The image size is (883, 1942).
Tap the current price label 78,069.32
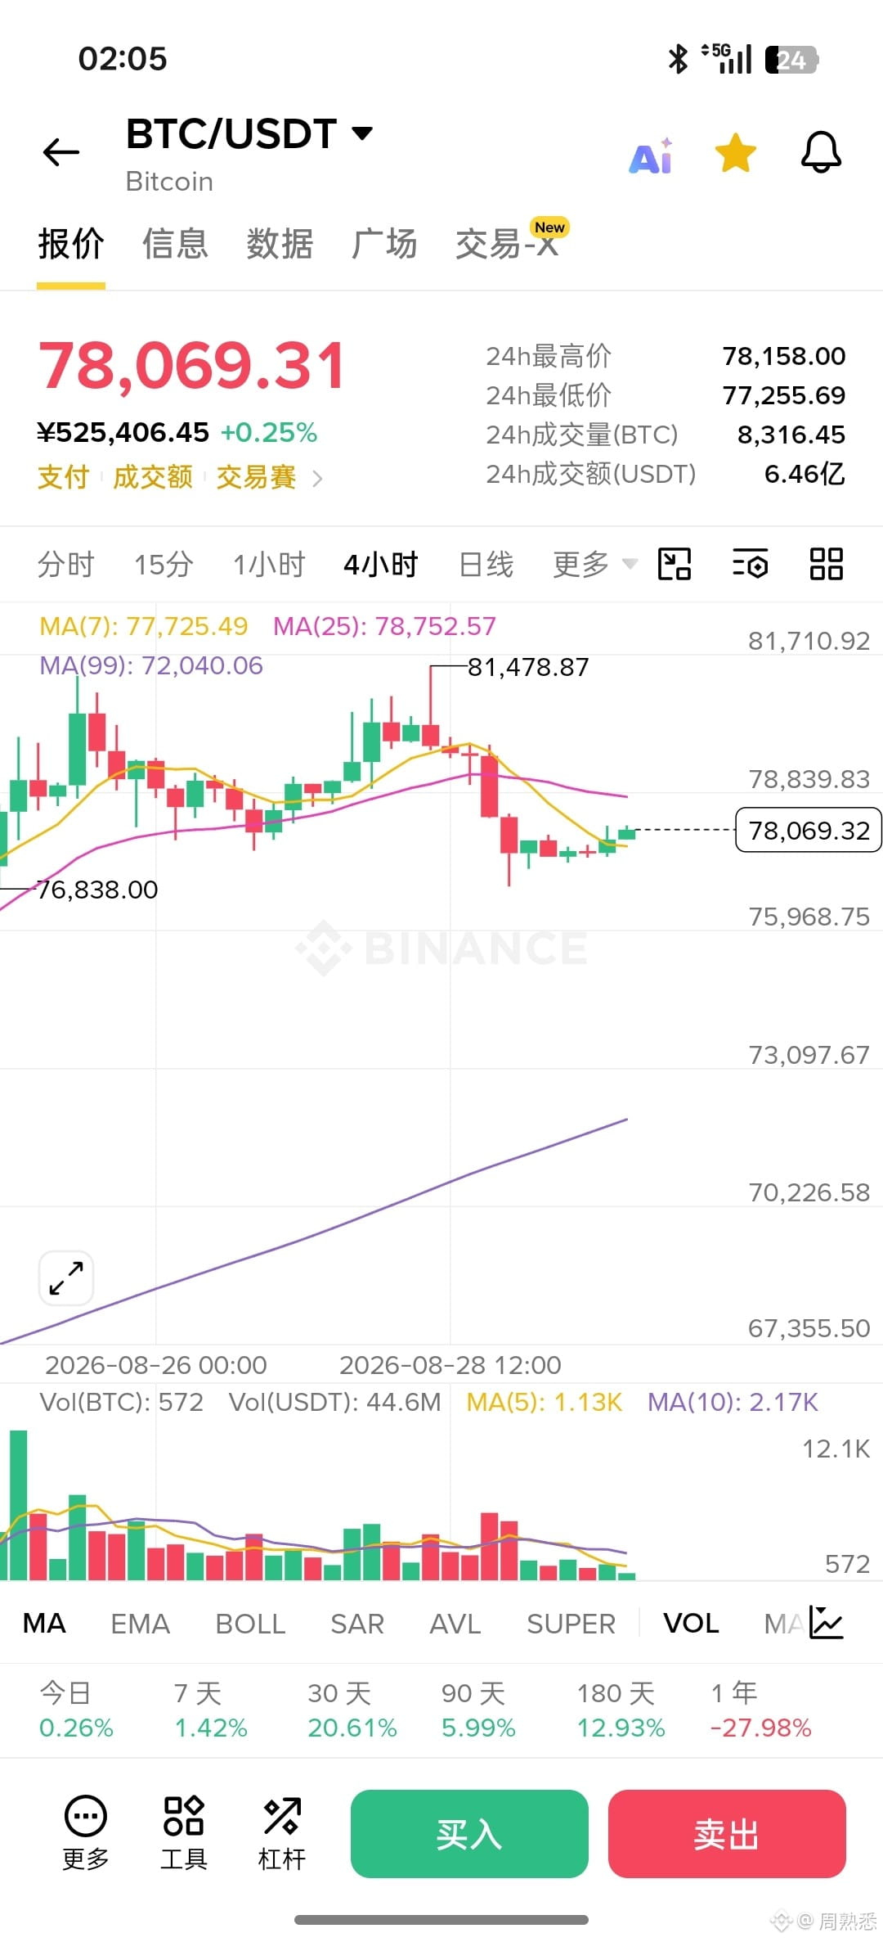(x=809, y=830)
